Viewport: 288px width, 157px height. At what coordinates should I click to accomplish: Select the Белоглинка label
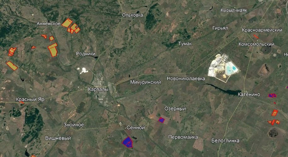click(225, 141)
